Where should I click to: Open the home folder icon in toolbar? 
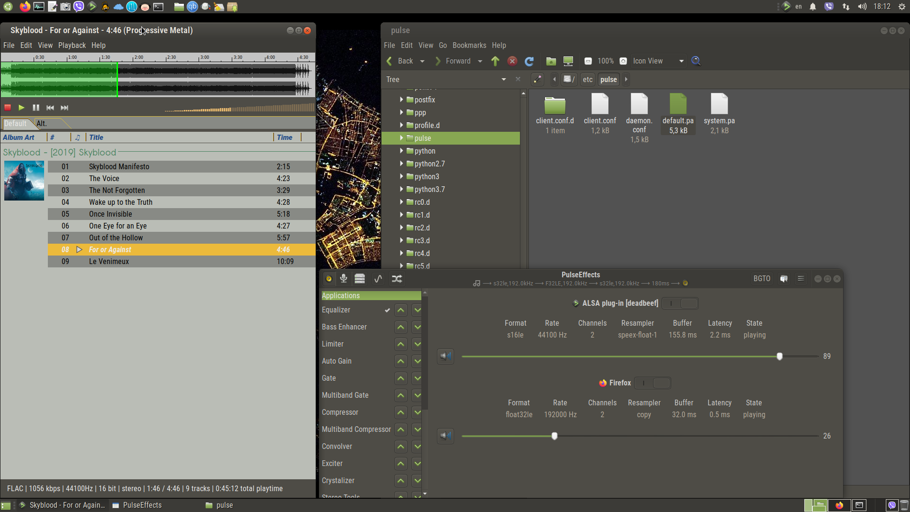[x=551, y=61]
